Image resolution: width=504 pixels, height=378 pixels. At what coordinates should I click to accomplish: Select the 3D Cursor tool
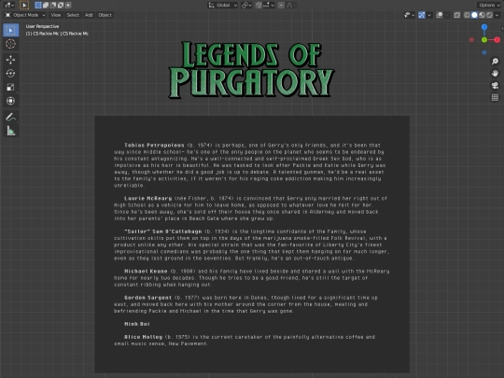pos(10,44)
